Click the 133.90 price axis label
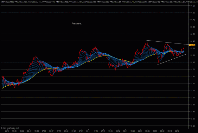198x133 pixels. point(192,6)
